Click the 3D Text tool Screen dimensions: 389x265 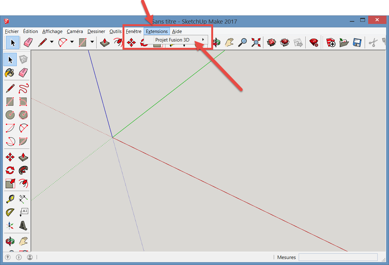pos(23,225)
